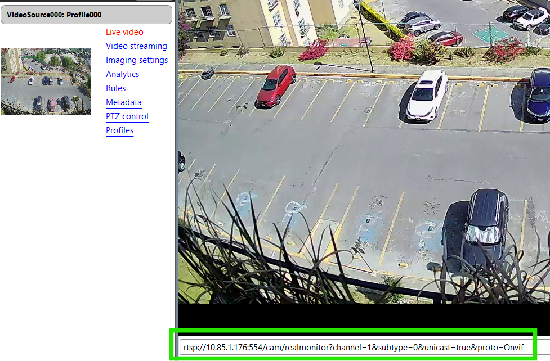Click the camera preview thumbnail
Viewport: 550px width, 361px height.
click(45, 82)
